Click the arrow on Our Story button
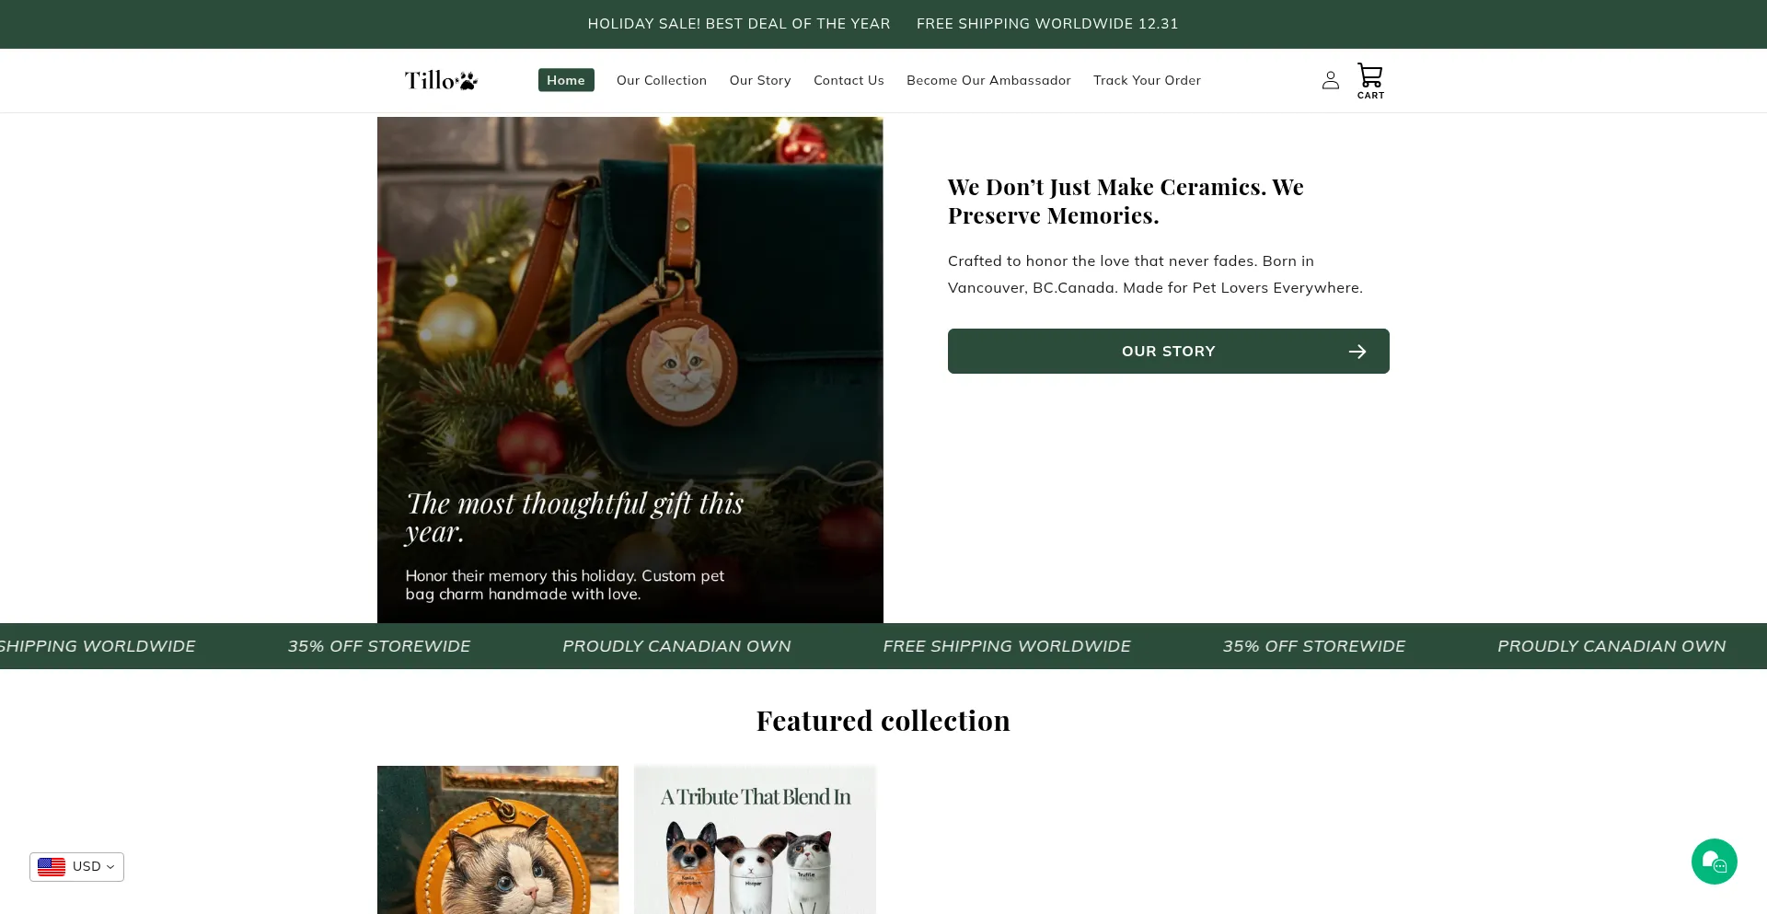1767x914 pixels. (x=1357, y=352)
